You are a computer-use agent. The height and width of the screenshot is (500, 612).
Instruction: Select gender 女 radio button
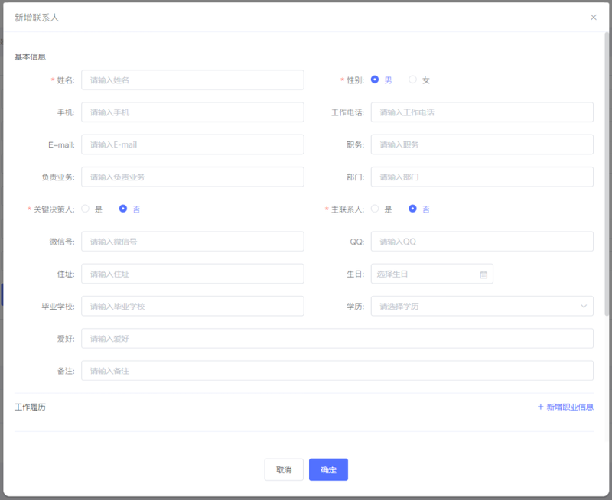[x=412, y=80]
